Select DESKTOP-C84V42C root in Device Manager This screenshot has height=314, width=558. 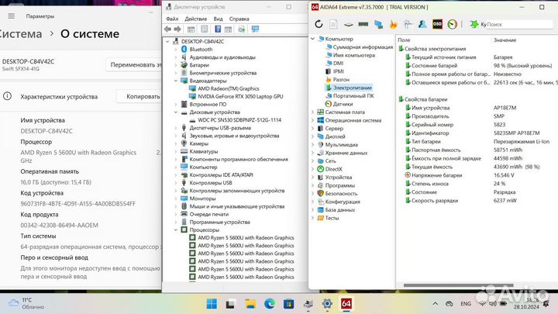[202, 42]
